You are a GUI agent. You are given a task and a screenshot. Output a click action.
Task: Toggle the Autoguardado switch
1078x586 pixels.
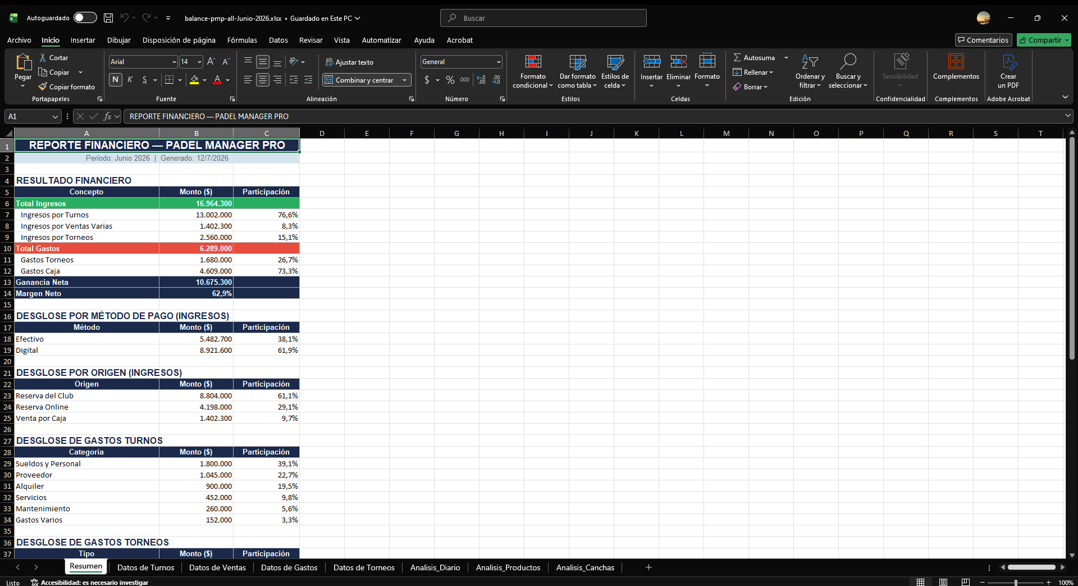85,18
